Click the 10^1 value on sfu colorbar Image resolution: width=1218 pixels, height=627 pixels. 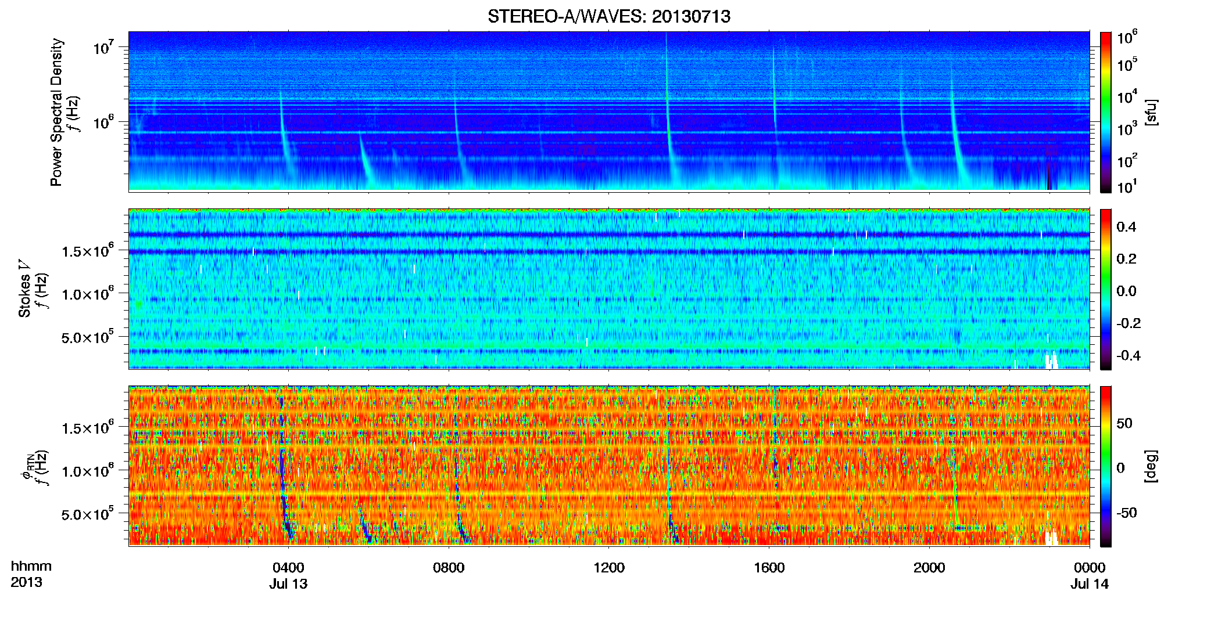1127,186
